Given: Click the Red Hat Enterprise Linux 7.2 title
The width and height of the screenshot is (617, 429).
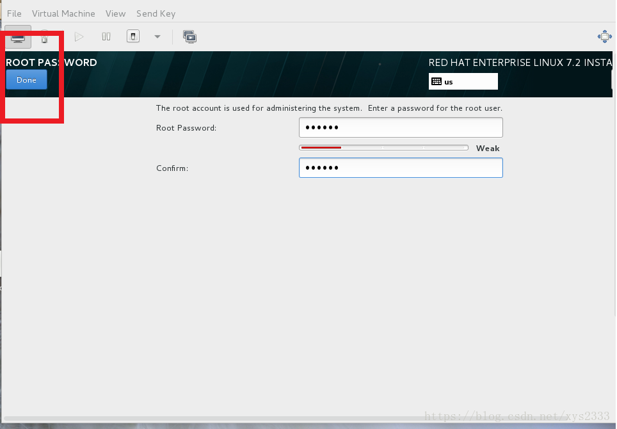Looking at the screenshot, I should (520, 63).
